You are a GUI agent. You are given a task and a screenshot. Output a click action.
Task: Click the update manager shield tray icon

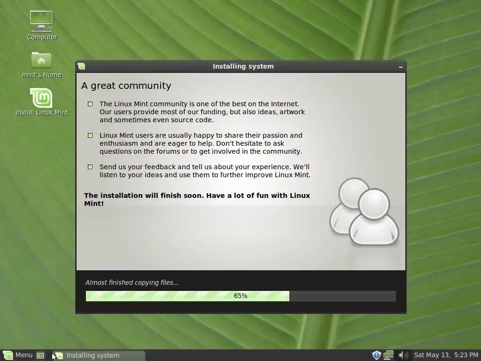376,355
